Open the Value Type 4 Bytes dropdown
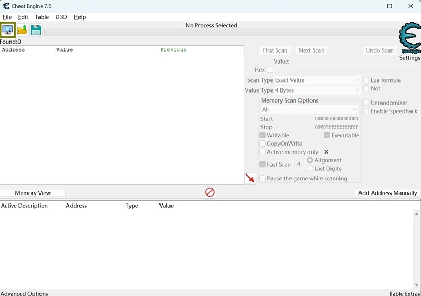Viewport: 421px width, 296px height. 317,90
